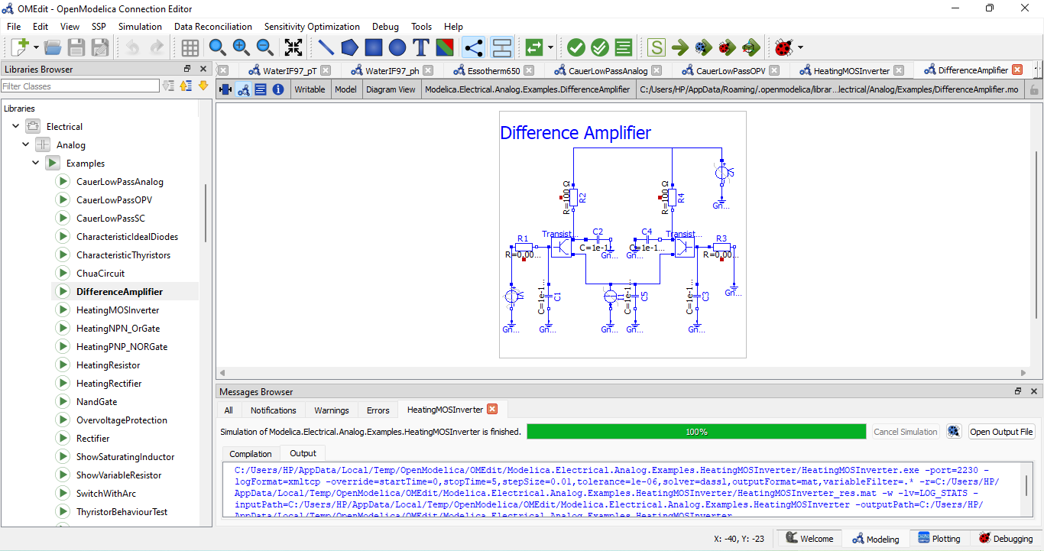1044x551 pixels.
Task: Click the ladybug debug configurations icon
Action: point(783,47)
